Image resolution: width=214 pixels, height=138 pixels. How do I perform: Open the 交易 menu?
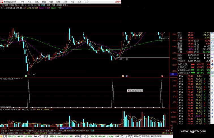click(65, 2)
